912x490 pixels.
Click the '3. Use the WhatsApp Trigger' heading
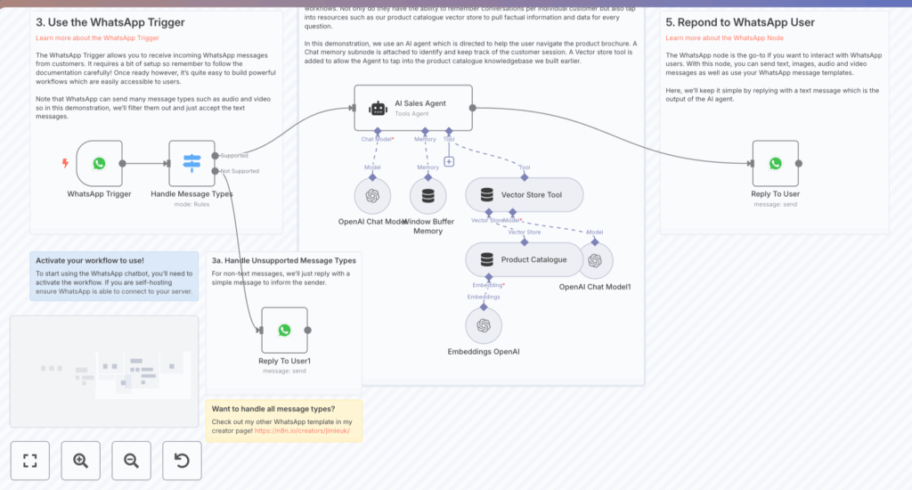tap(110, 22)
